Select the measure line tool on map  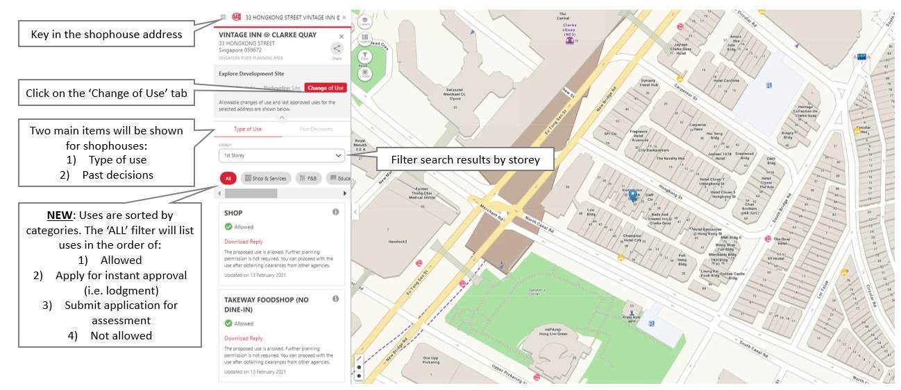coord(358,359)
